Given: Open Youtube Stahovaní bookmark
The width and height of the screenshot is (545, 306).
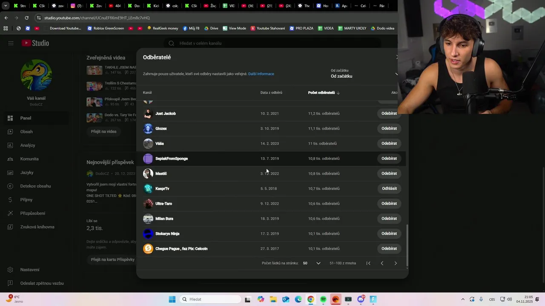Looking at the screenshot, I should (x=268, y=28).
